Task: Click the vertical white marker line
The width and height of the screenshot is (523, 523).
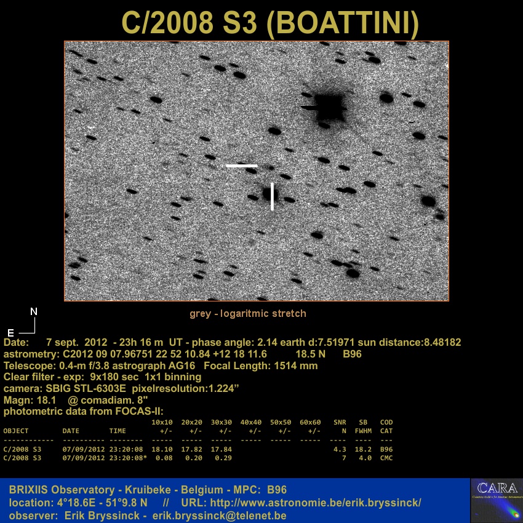Action: (272, 196)
